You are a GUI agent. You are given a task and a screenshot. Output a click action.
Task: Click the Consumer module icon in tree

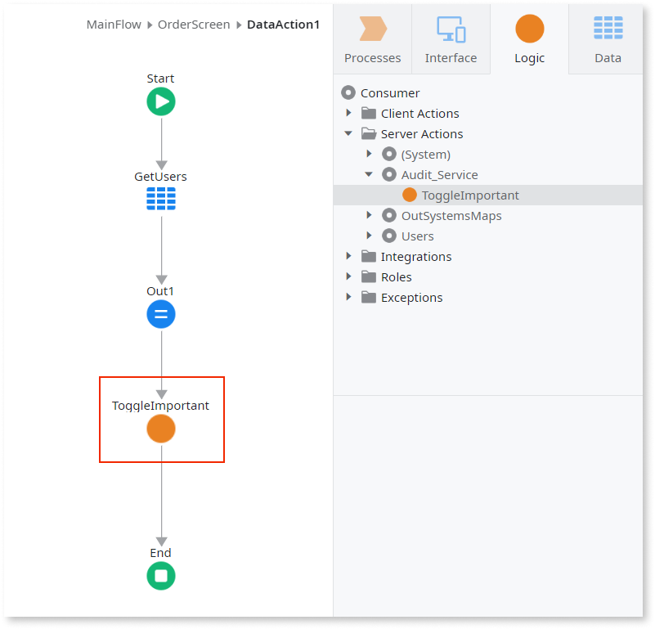pos(348,93)
